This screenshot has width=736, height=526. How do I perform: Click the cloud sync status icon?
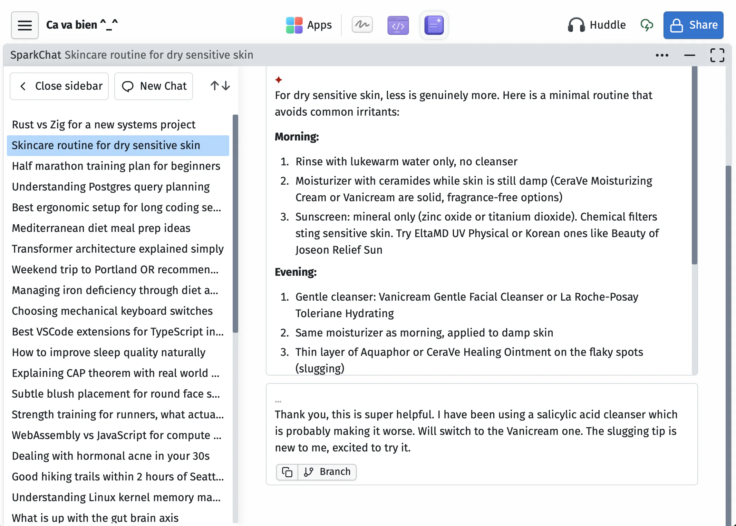(647, 25)
